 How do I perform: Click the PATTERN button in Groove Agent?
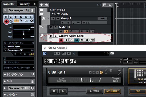[x=94, y=91]
